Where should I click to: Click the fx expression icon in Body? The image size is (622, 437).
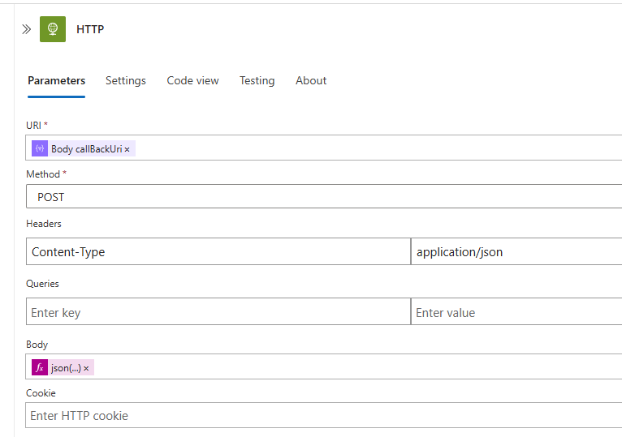click(x=40, y=368)
